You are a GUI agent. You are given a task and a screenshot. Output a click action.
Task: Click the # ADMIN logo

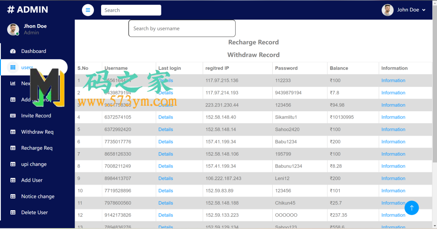tap(27, 9)
